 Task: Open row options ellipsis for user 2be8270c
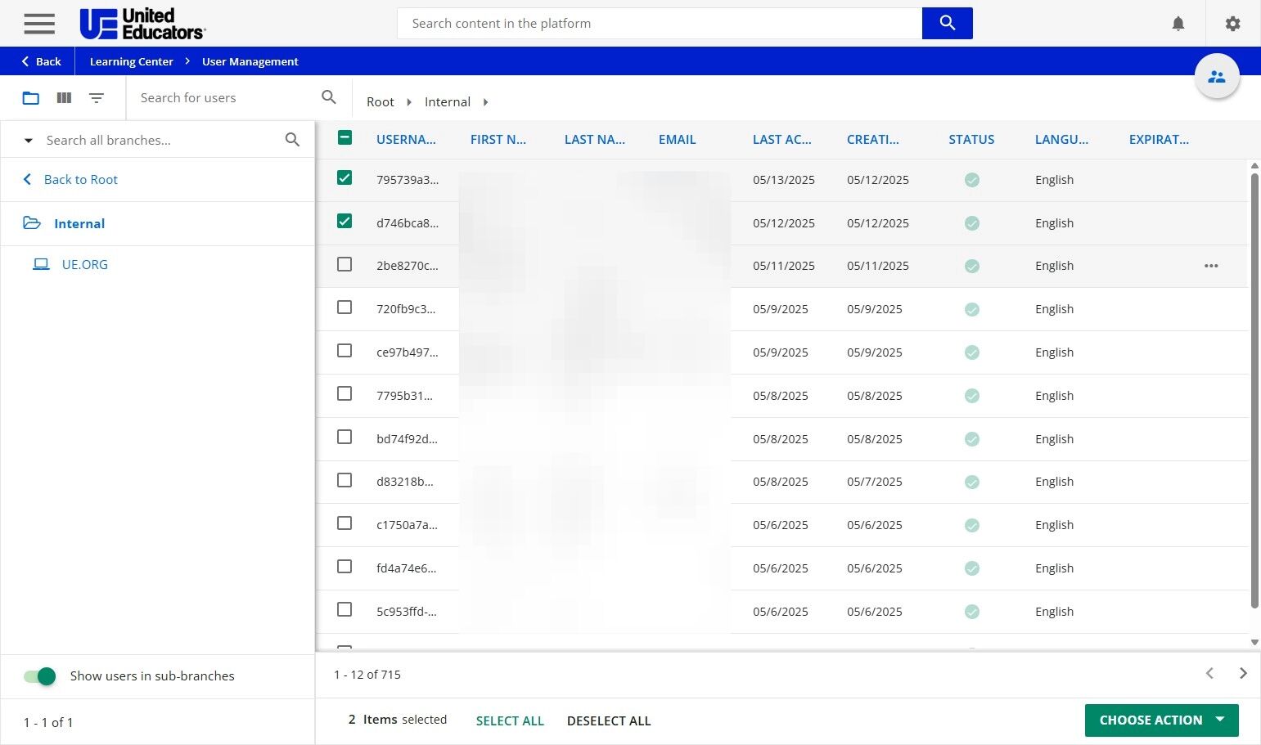(1211, 266)
